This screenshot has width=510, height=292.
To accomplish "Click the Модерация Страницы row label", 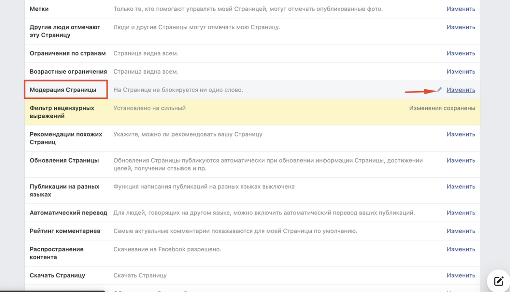I will [x=63, y=90].
